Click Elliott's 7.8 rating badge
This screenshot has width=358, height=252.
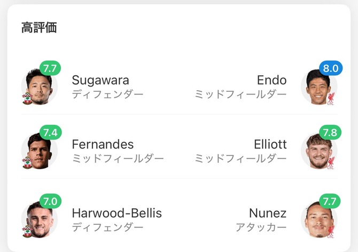(330, 133)
